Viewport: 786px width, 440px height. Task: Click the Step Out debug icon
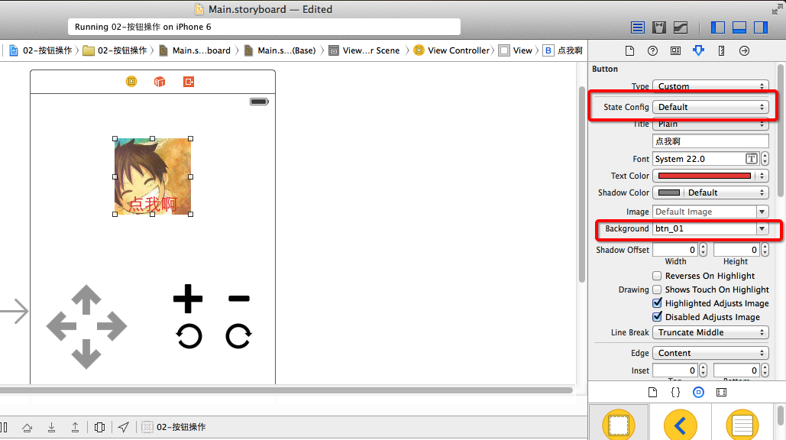point(75,427)
